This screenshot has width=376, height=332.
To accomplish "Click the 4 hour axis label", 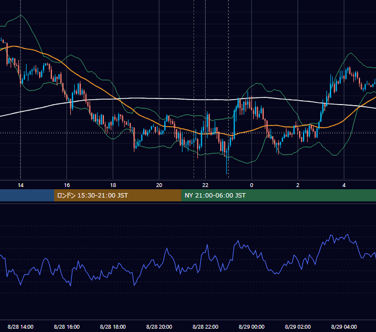I will (344, 185).
